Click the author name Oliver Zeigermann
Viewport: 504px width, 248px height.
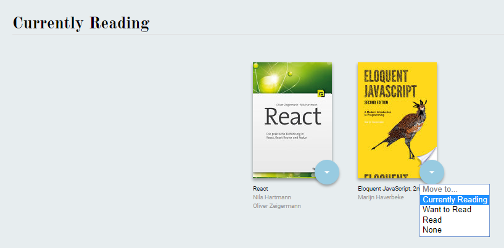pos(277,206)
